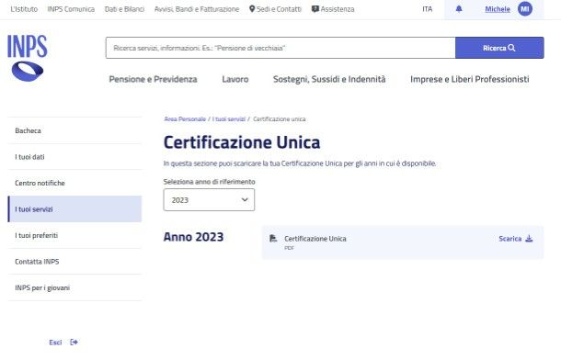Click the MI user avatar
This screenshot has width=561, height=360.
[x=525, y=9]
